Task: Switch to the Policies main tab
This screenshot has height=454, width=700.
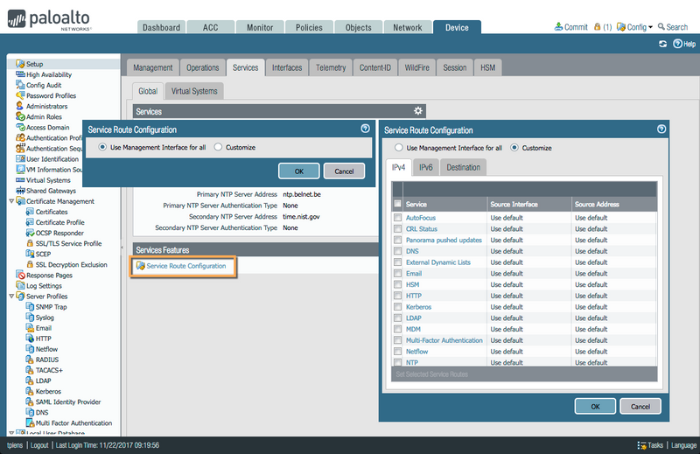Action: point(309,27)
